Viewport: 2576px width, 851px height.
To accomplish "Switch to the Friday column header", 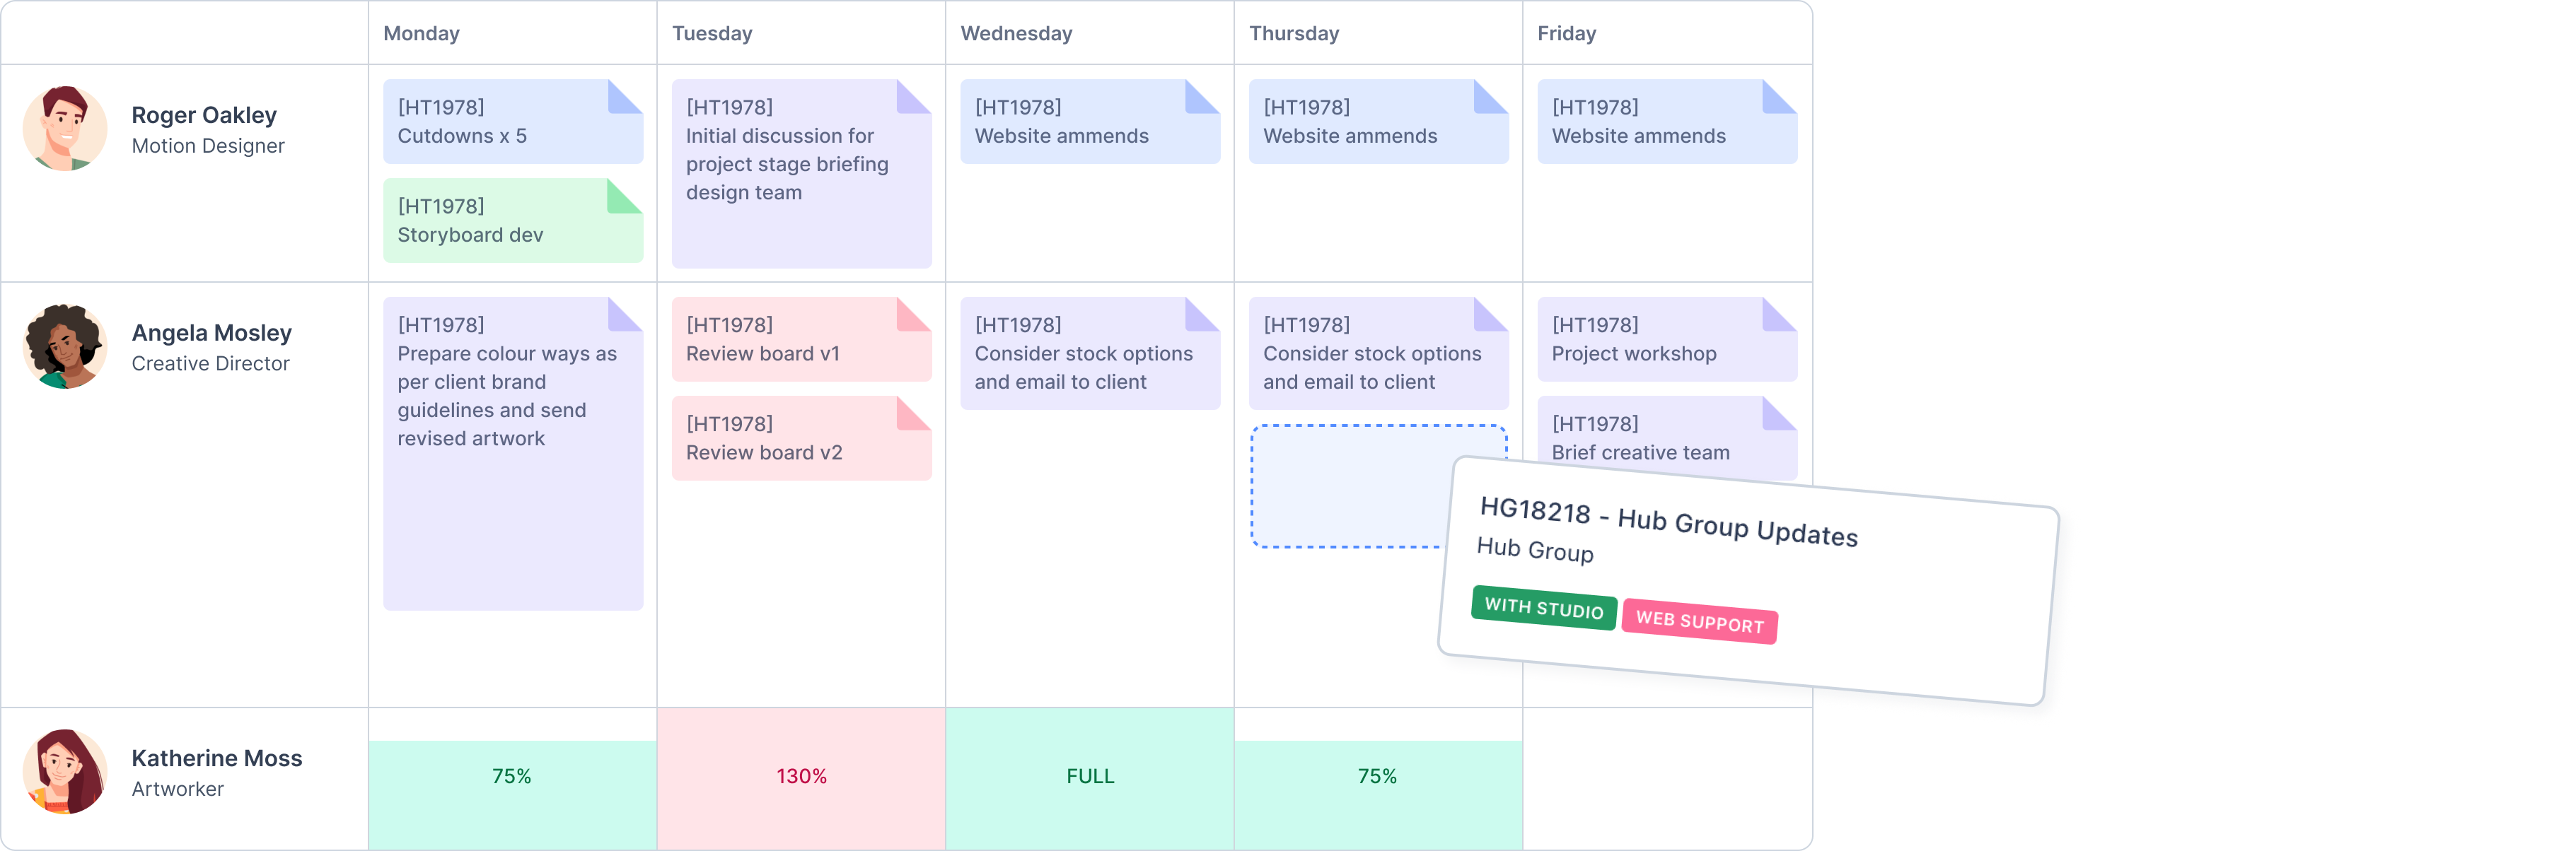I will point(1566,33).
